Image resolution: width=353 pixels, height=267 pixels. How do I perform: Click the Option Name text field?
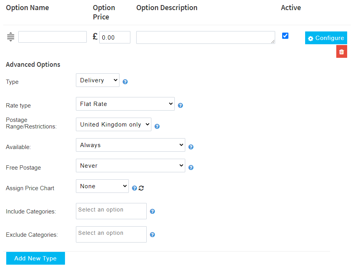[x=53, y=37]
